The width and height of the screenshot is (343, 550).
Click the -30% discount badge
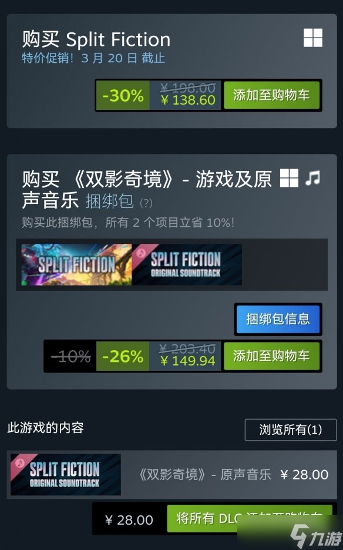(123, 95)
